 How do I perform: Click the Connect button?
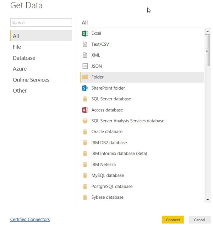[x=173, y=220]
